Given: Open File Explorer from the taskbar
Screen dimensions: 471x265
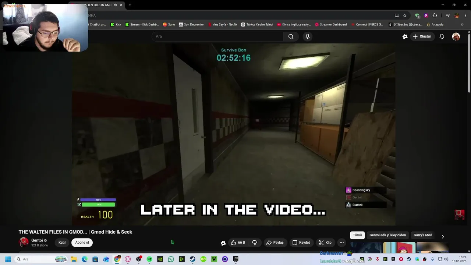Looking at the screenshot, I should click(x=74, y=259).
